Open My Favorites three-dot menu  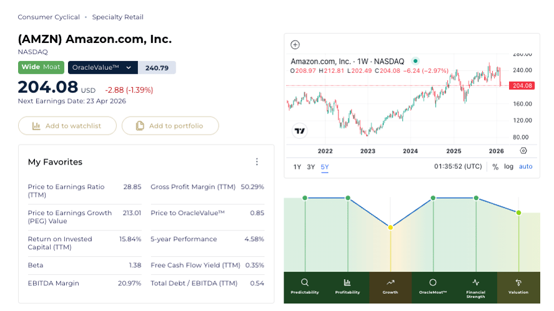257,162
